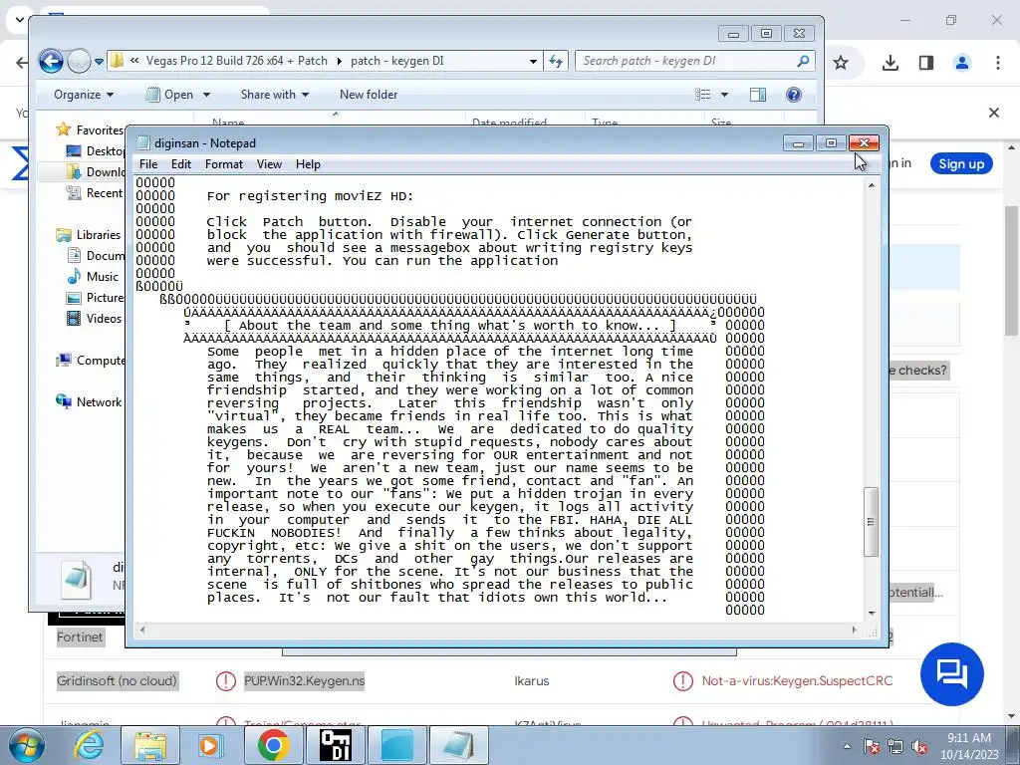Click Notepad vertical scrollbar down arrow
The height and width of the screenshot is (765, 1020).
pos(871,613)
